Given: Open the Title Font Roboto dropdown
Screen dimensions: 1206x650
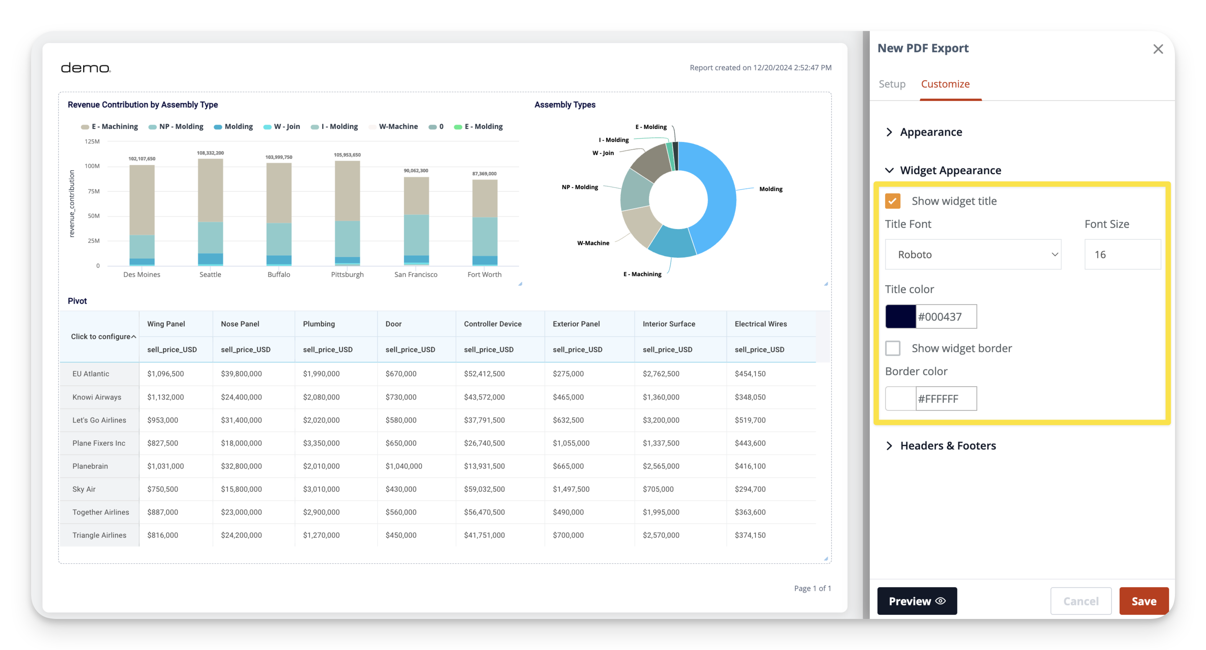Looking at the screenshot, I should click(973, 254).
